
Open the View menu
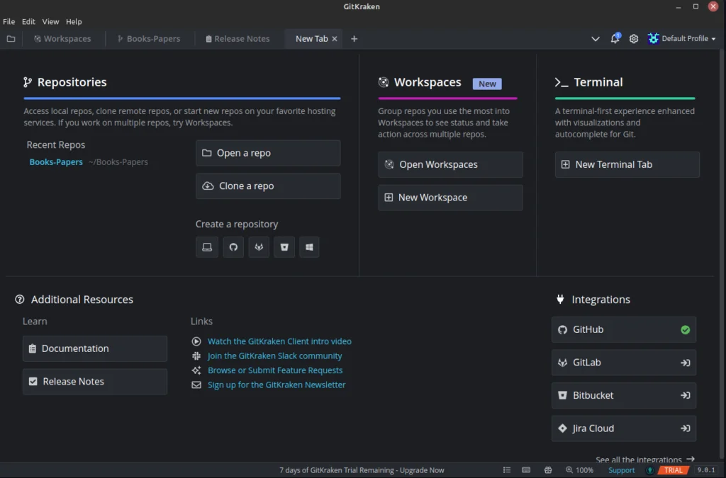pos(50,21)
